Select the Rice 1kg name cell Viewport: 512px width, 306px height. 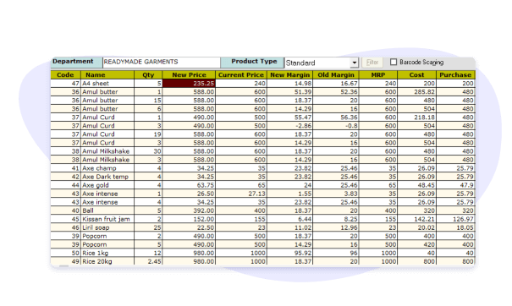(x=107, y=253)
